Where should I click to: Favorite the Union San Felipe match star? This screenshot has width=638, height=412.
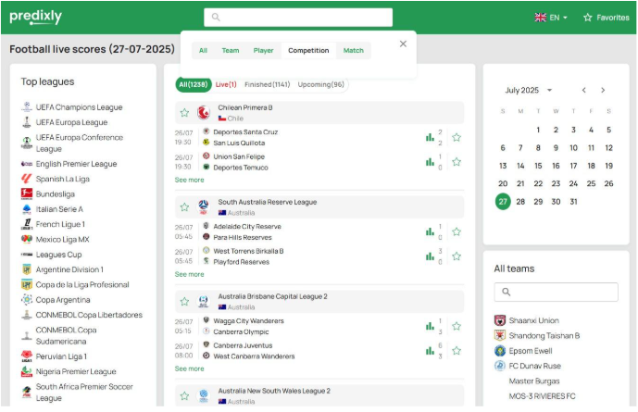point(457,162)
